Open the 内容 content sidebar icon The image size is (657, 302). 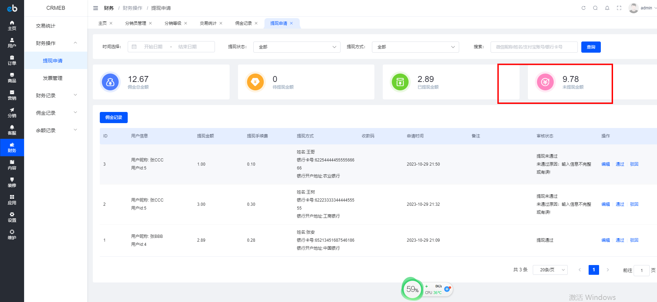[x=12, y=165]
